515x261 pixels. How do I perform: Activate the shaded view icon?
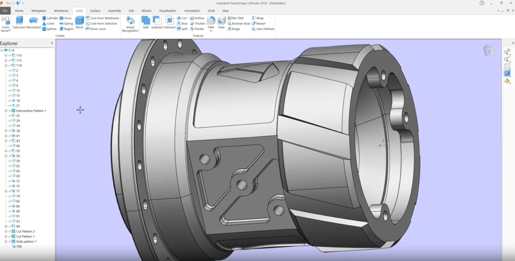click(507, 73)
